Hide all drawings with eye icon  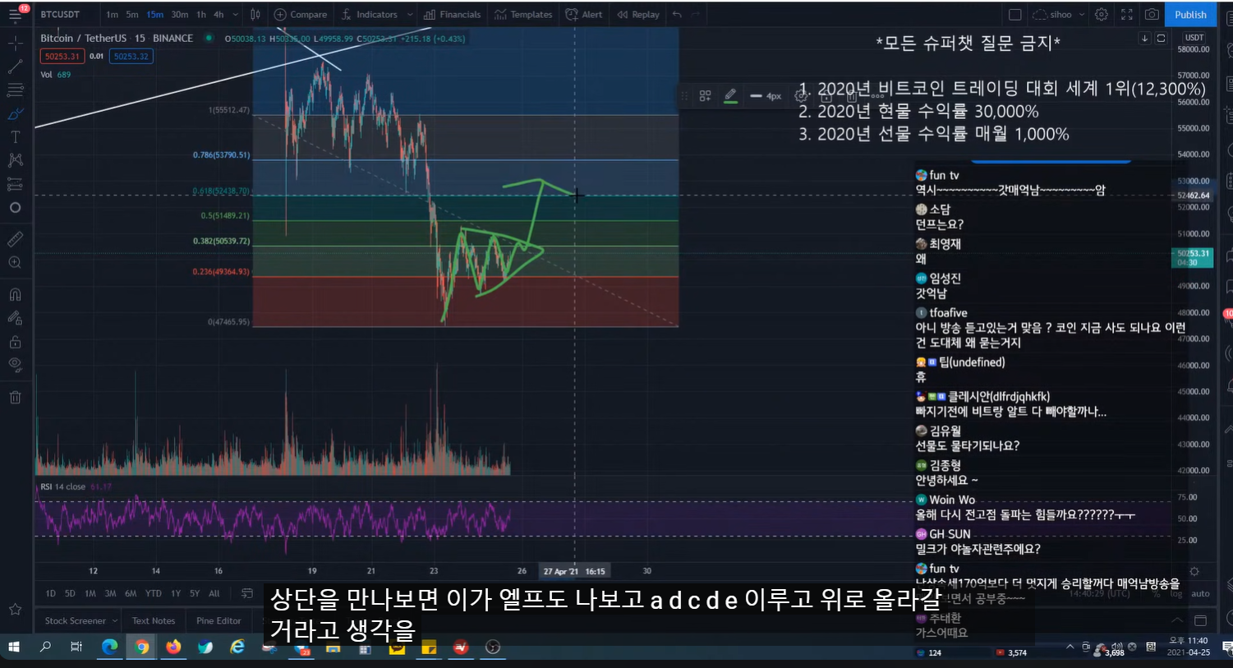(x=15, y=365)
